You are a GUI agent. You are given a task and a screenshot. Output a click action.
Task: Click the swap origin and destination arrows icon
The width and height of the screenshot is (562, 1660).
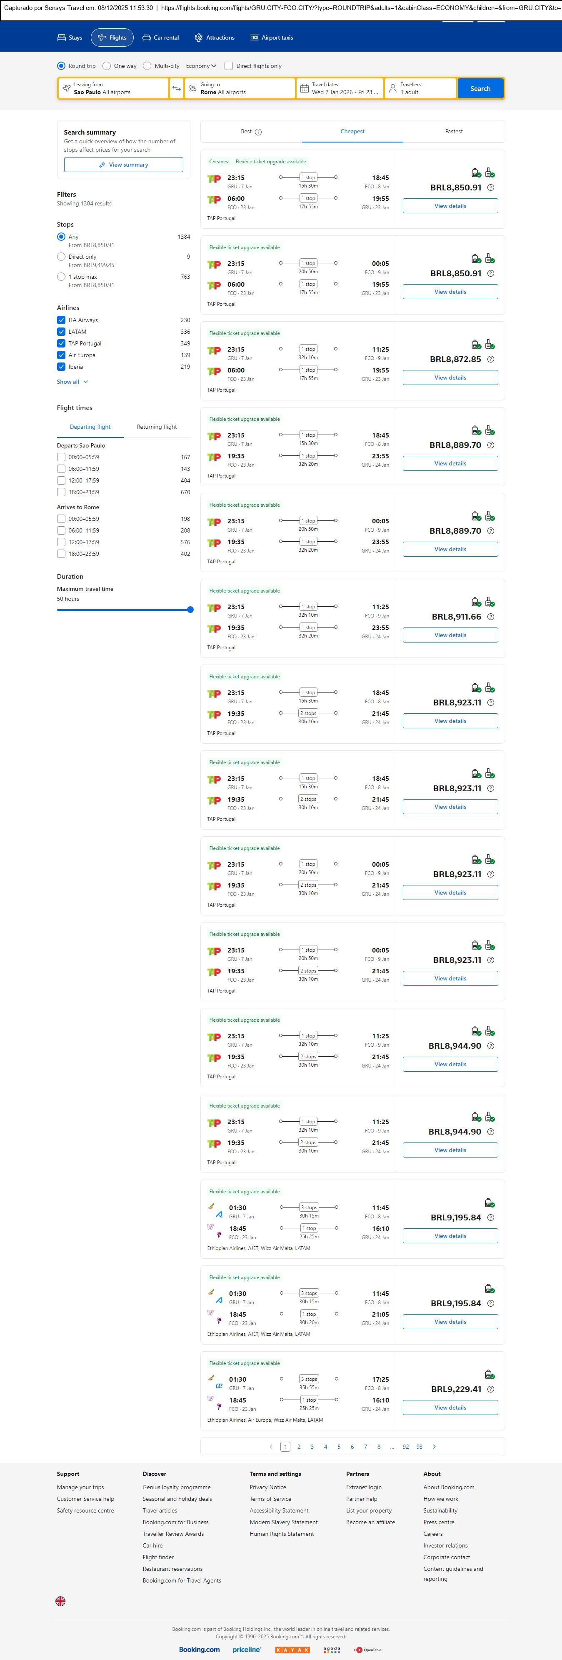177,88
